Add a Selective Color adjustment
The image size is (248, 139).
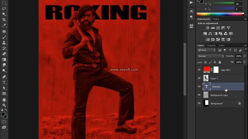pyautogui.click(x=228, y=39)
